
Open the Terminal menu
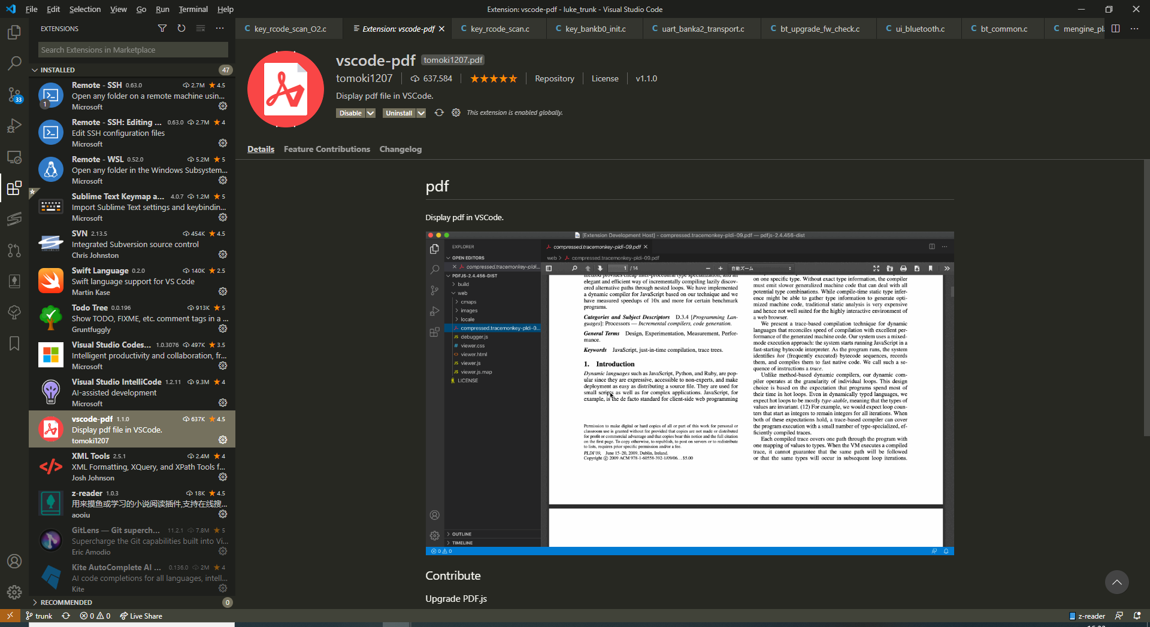coord(193,9)
